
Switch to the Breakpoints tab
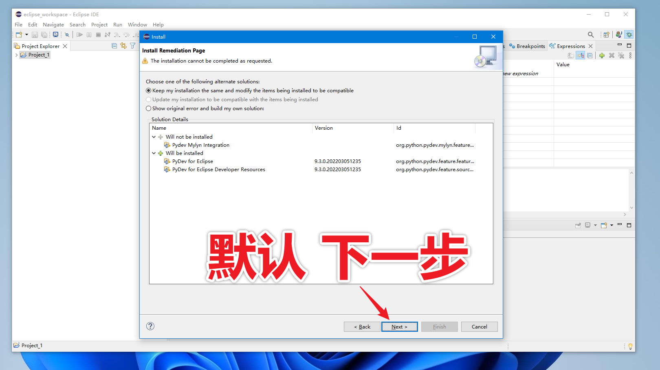(x=527, y=46)
